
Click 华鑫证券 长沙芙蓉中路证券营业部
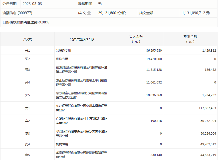(81, 134)
